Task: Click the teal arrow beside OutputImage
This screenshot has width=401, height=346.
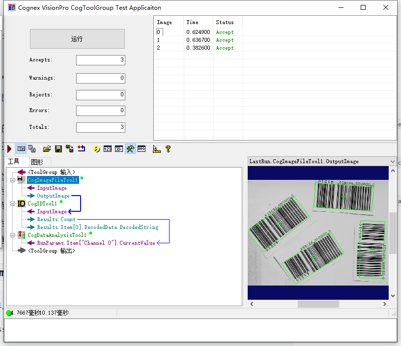Action: (31, 196)
